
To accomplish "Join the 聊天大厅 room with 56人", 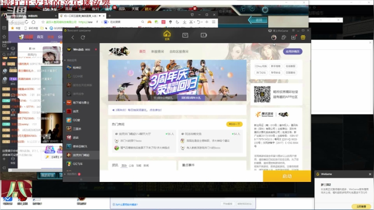I will [x=144, y=134].
